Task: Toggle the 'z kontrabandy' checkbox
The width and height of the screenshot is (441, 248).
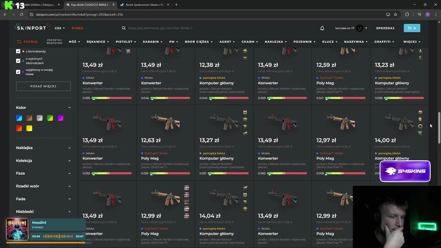Action: (x=18, y=51)
